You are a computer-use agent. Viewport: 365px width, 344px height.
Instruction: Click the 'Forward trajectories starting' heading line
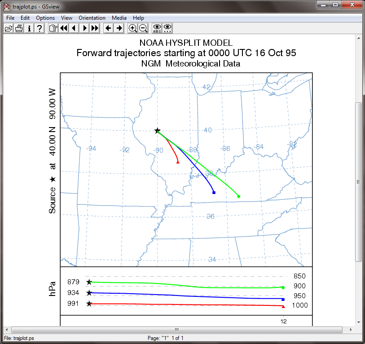[186, 53]
